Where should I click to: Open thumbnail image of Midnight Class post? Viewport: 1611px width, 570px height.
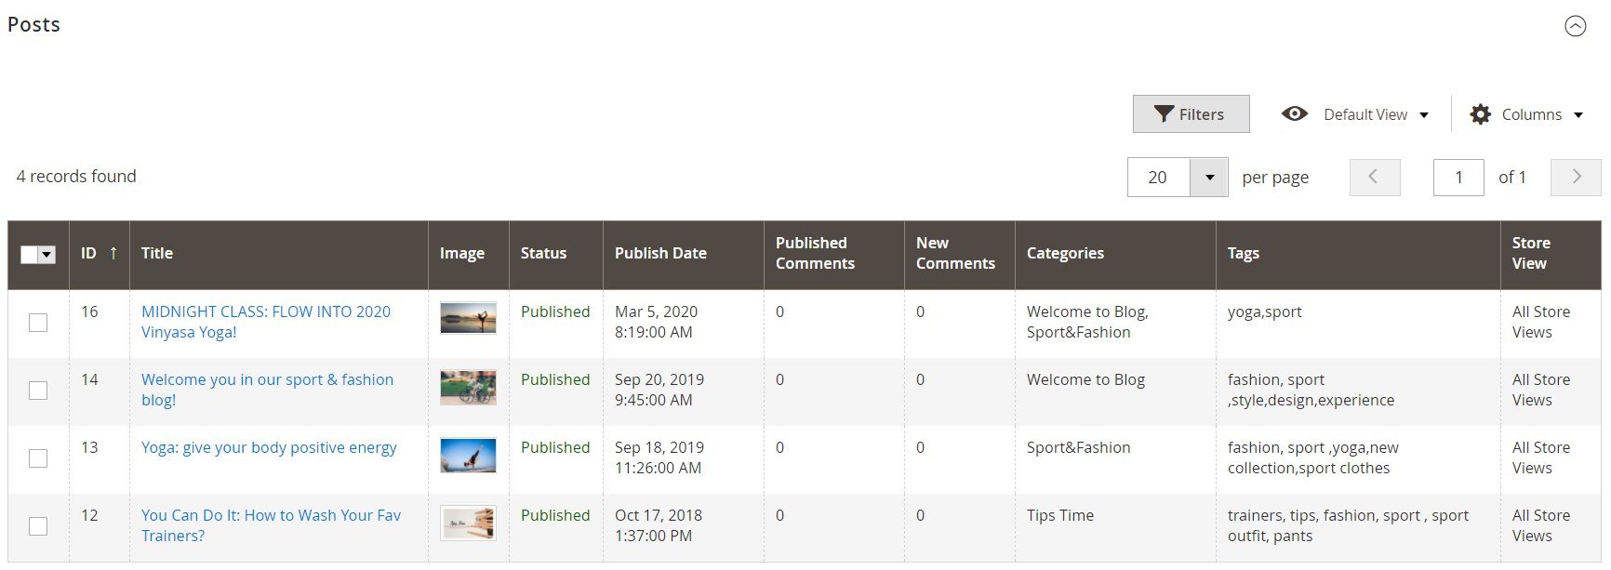coord(468,318)
